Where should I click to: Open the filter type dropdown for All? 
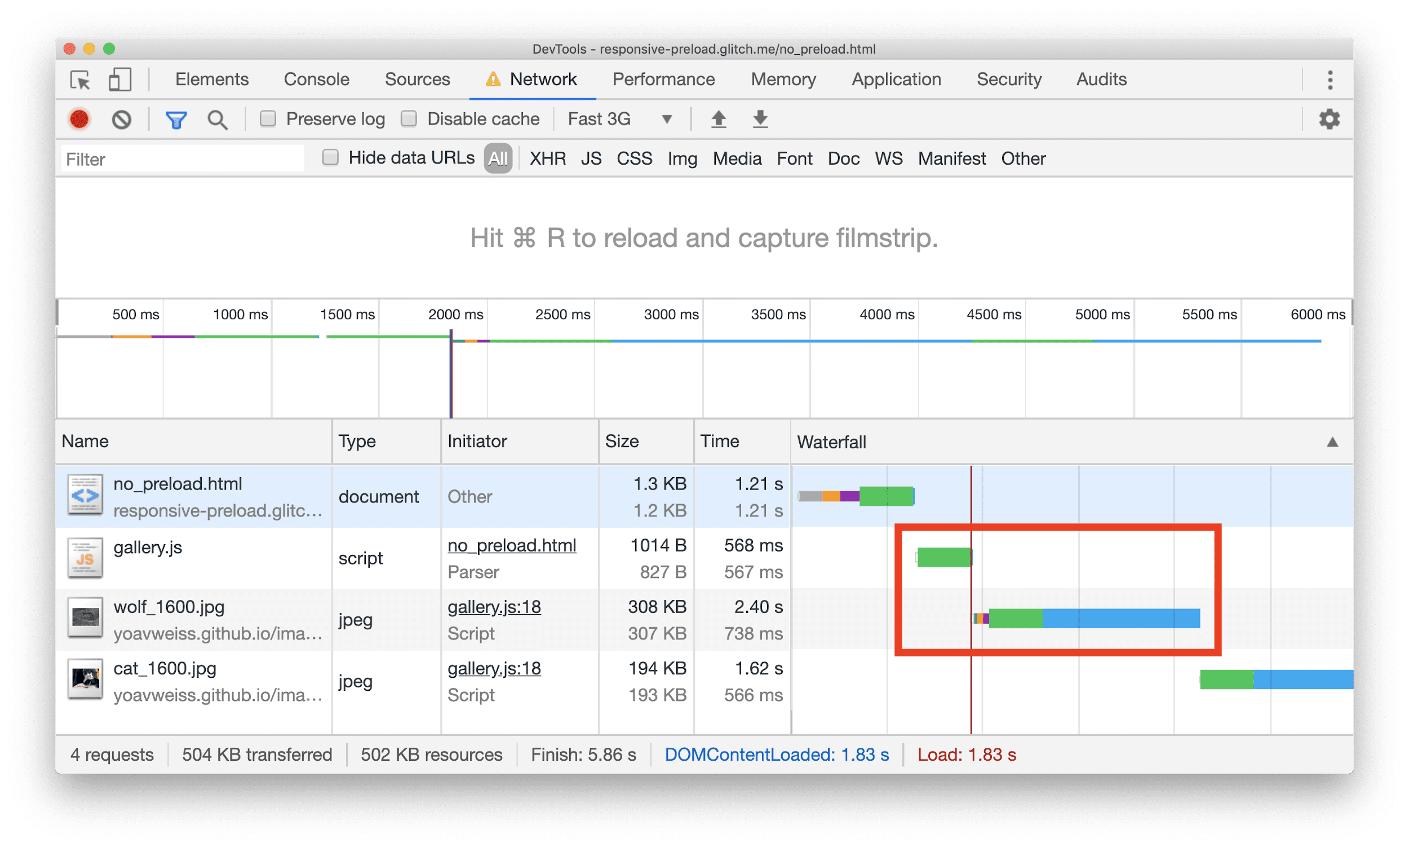click(x=497, y=158)
